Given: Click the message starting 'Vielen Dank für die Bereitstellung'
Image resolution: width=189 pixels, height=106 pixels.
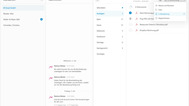Looking at the screenshot, I should coord(71,82).
